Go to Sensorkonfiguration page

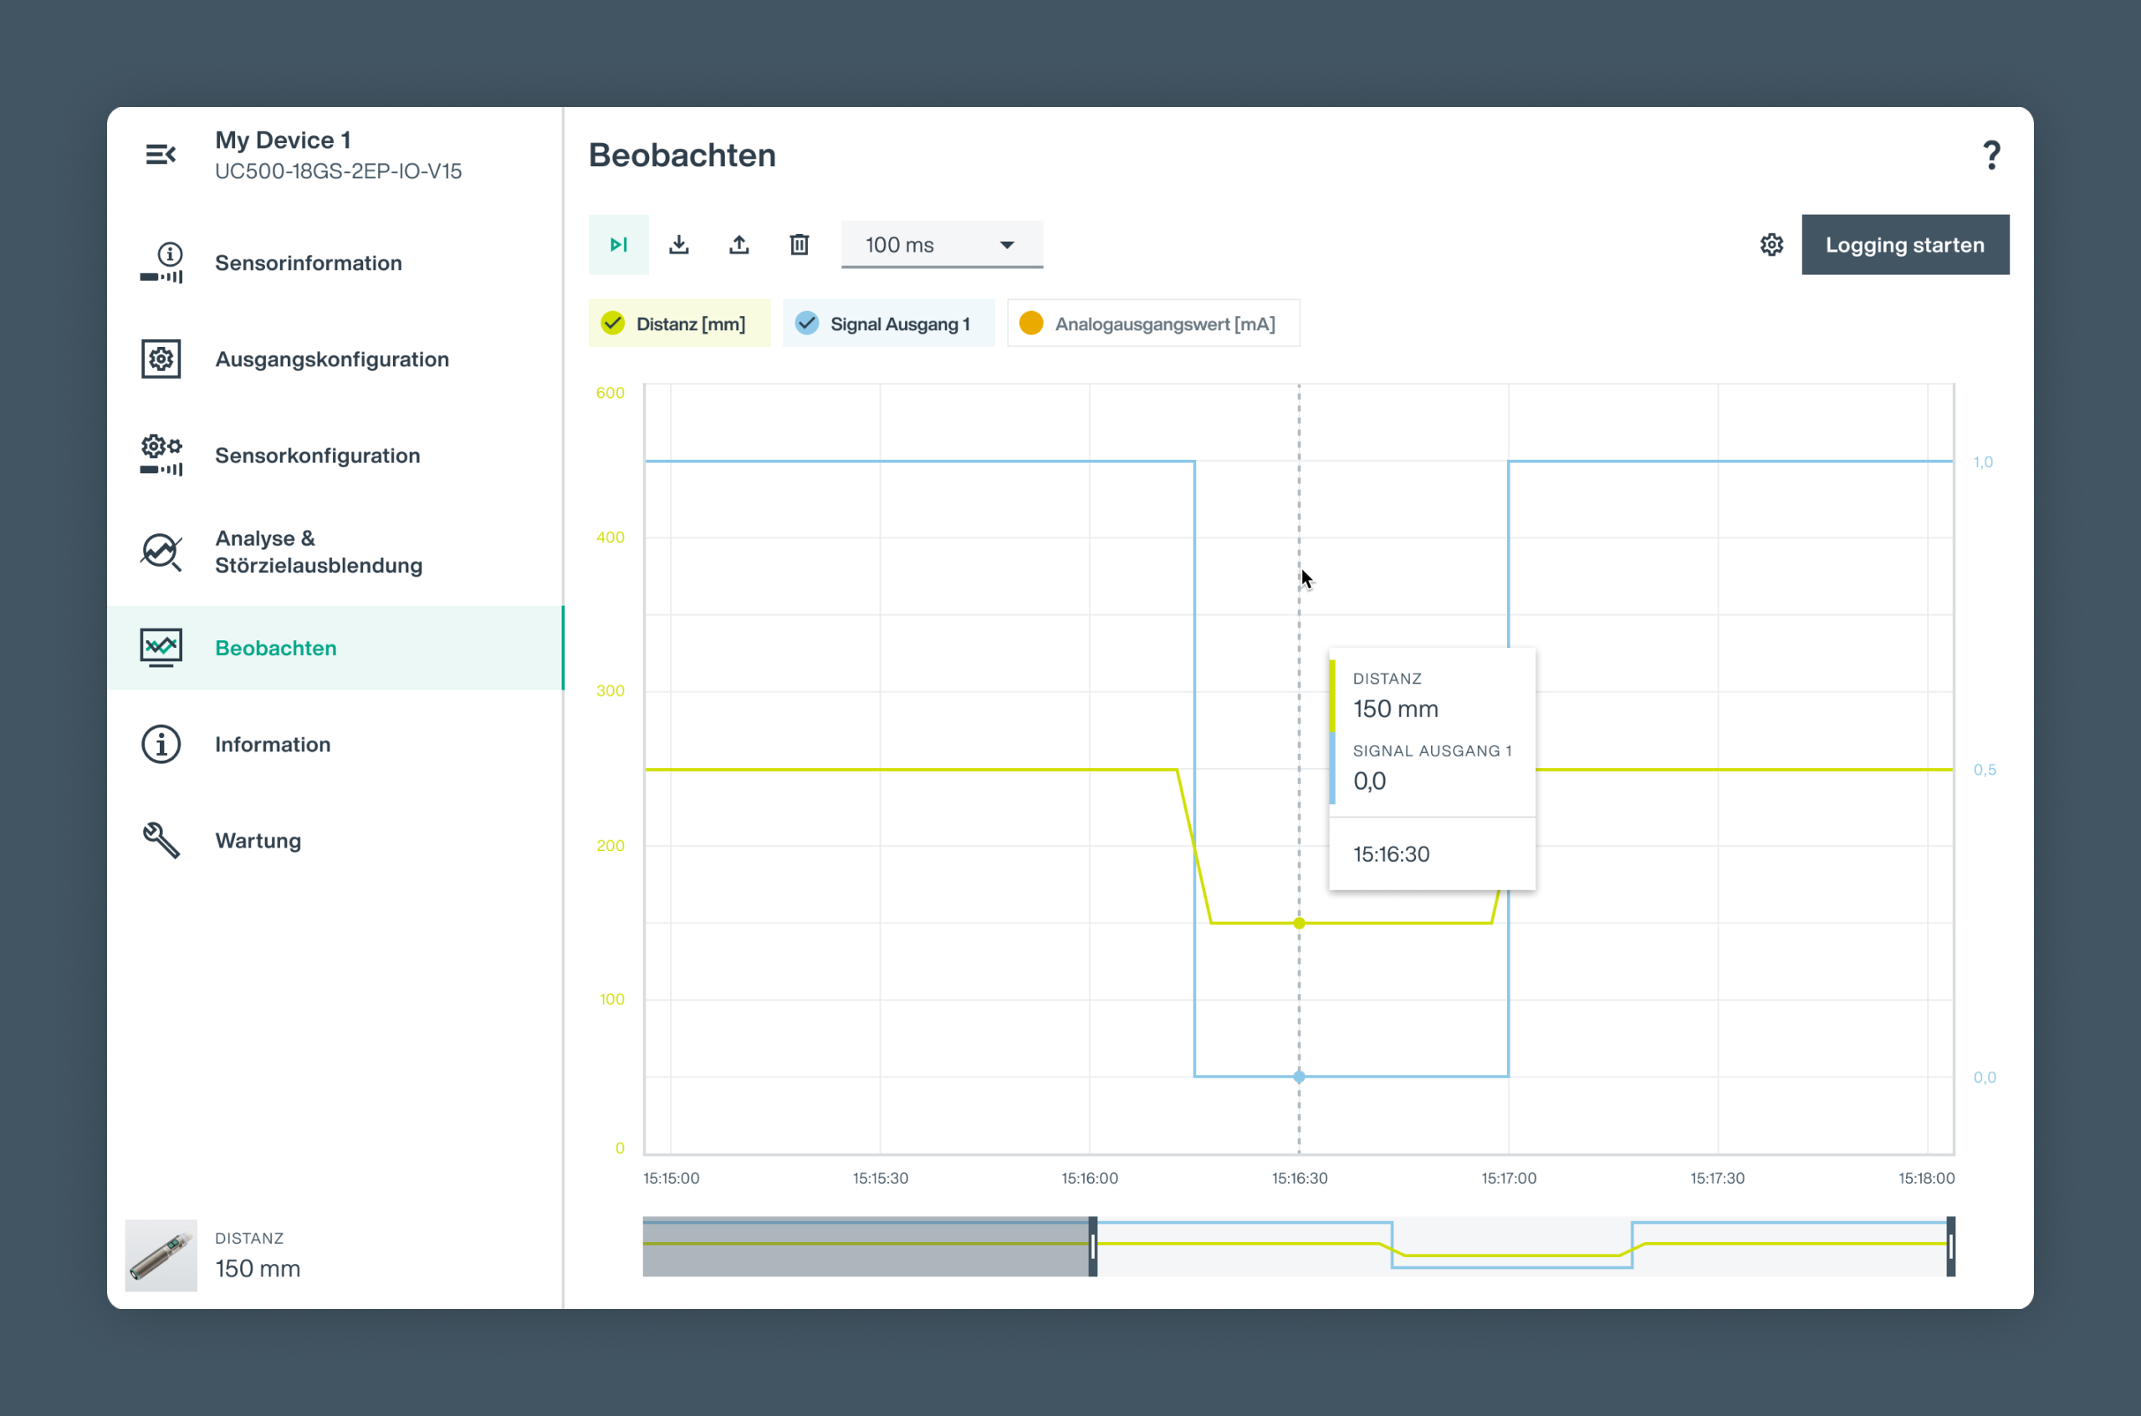(x=317, y=455)
